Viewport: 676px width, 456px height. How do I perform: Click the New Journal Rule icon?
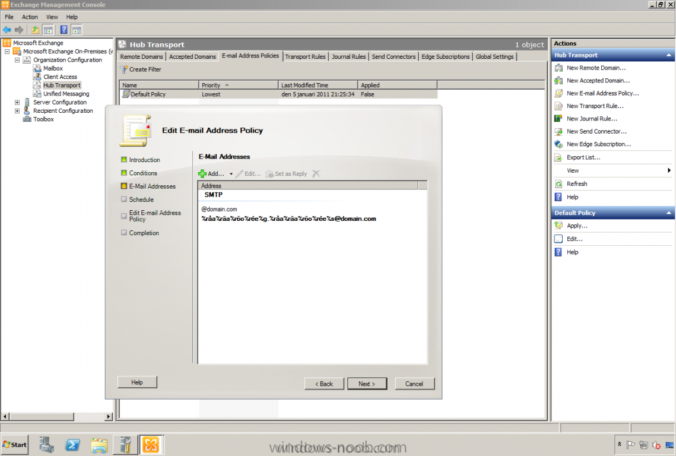pyautogui.click(x=558, y=119)
